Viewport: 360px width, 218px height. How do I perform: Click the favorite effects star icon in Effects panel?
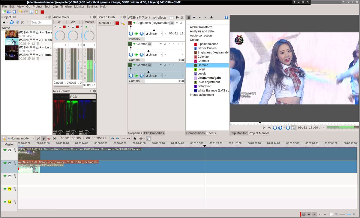pyautogui.click(x=211, y=17)
